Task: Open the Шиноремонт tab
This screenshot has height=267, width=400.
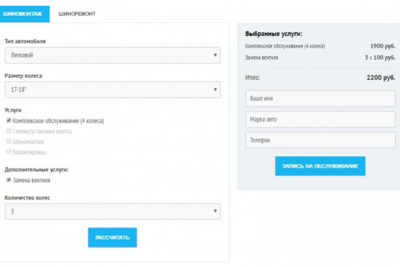Action: [x=77, y=14]
